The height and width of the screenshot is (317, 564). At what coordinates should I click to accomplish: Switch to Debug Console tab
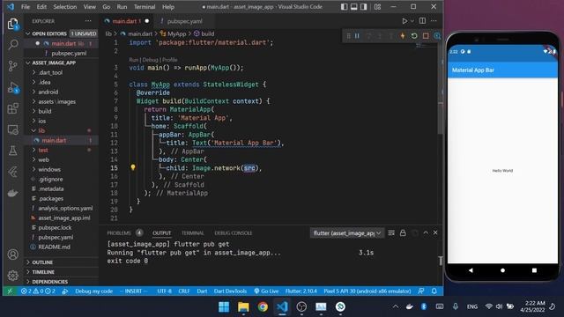(x=233, y=233)
